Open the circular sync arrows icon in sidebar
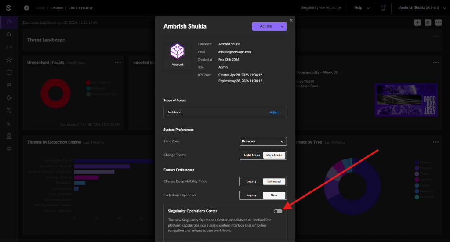The image size is (450, 242). coord(9,110)
